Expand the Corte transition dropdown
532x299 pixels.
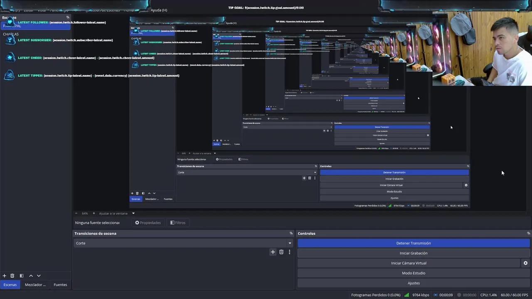[x=290, y=243]
